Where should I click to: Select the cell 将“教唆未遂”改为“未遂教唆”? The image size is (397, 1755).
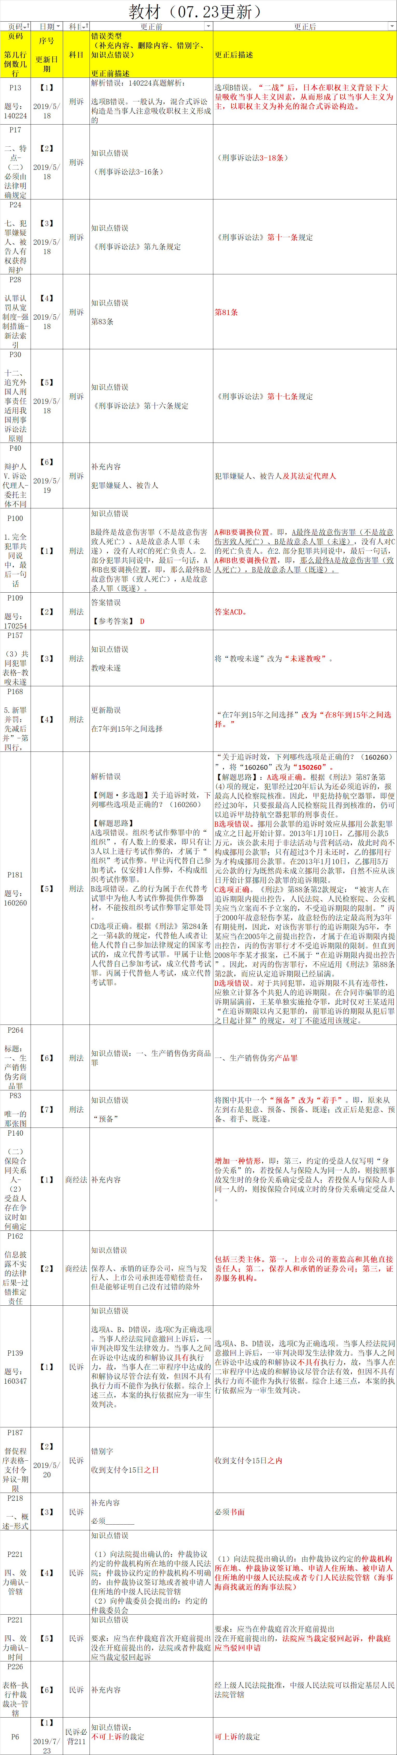pyautogui.click(x=305, y=658)
